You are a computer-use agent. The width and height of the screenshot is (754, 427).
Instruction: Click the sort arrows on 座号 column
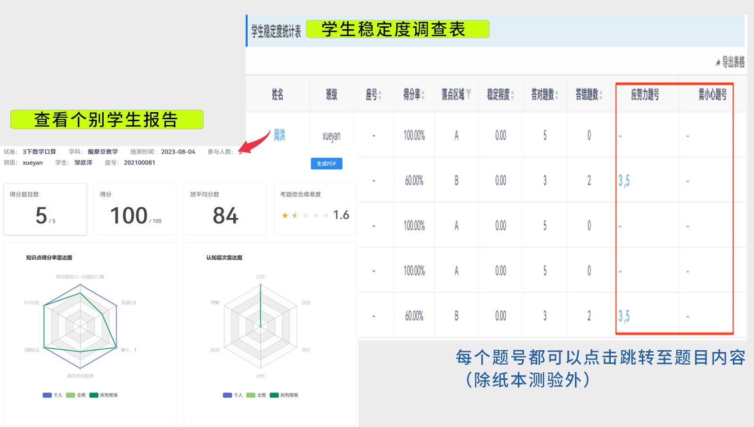pos(380,95)
